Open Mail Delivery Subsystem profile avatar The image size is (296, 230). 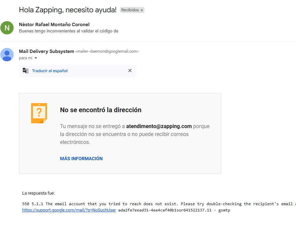point(7,55)
